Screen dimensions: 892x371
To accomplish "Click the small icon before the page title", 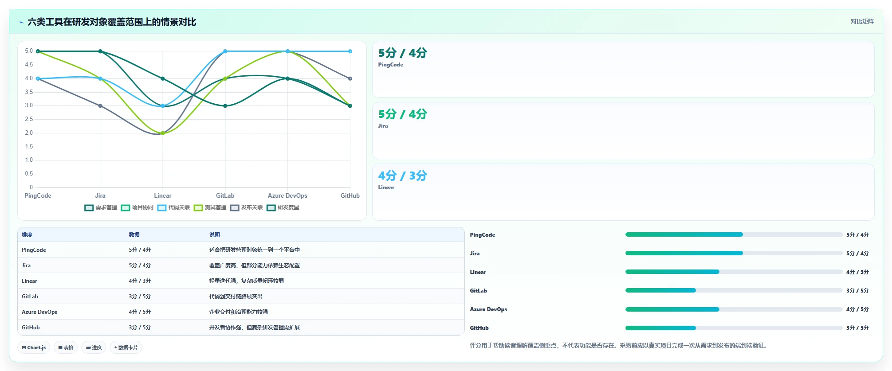I will pos(21,22).
